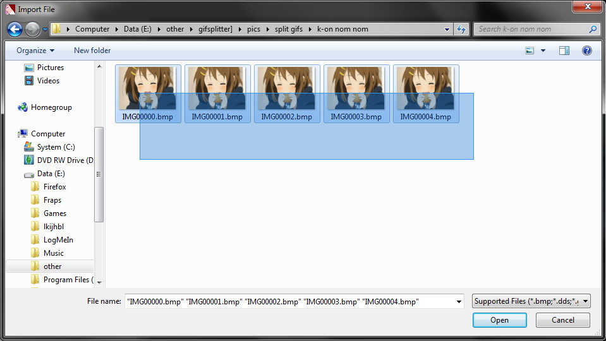Click the Cancel button

tap(562, 320)
